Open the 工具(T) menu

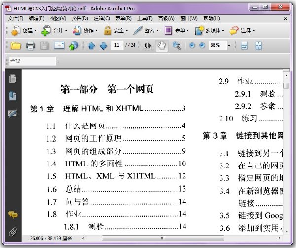click(x=145, y=18)
